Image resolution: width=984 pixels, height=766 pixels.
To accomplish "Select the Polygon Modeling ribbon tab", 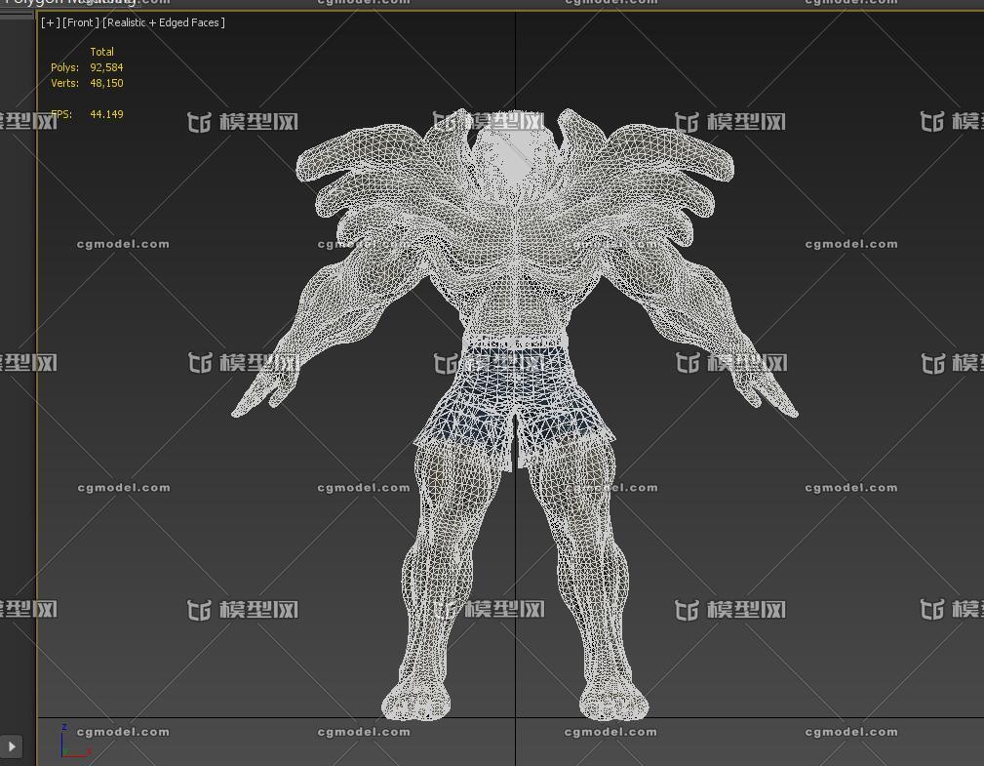I will 68,3.
